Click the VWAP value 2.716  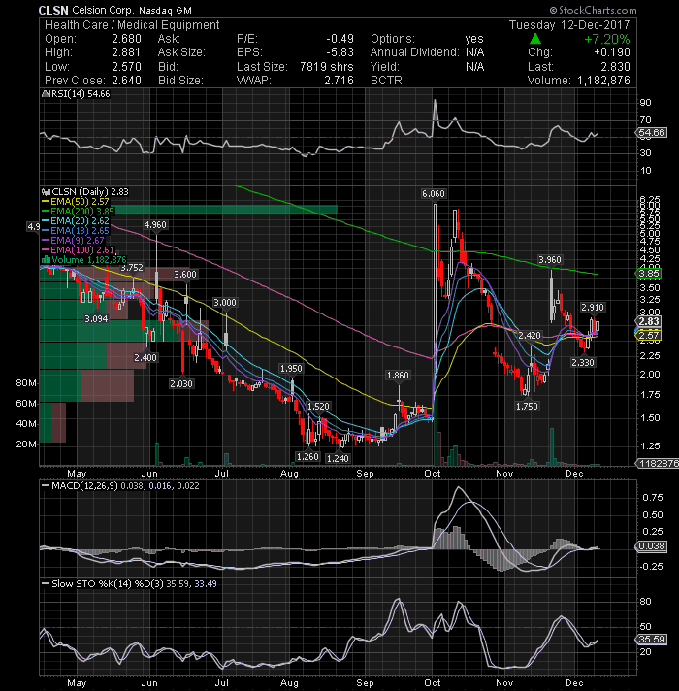(339, 81)
